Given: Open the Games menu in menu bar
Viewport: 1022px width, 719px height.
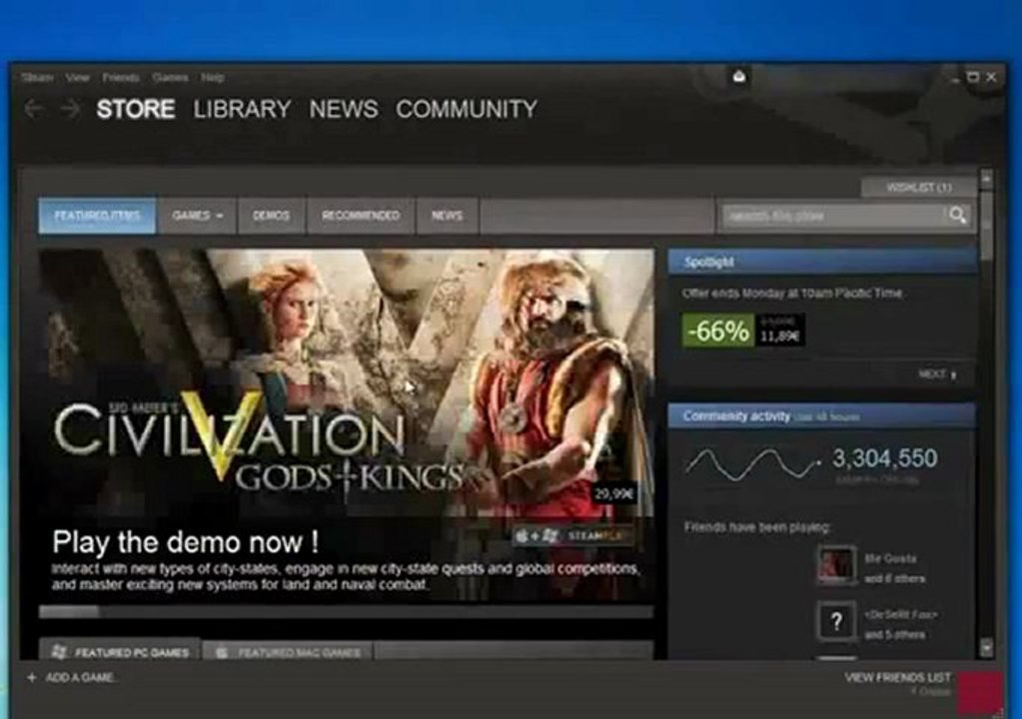Looking at the screenshot, I should [x=170, y=78].
